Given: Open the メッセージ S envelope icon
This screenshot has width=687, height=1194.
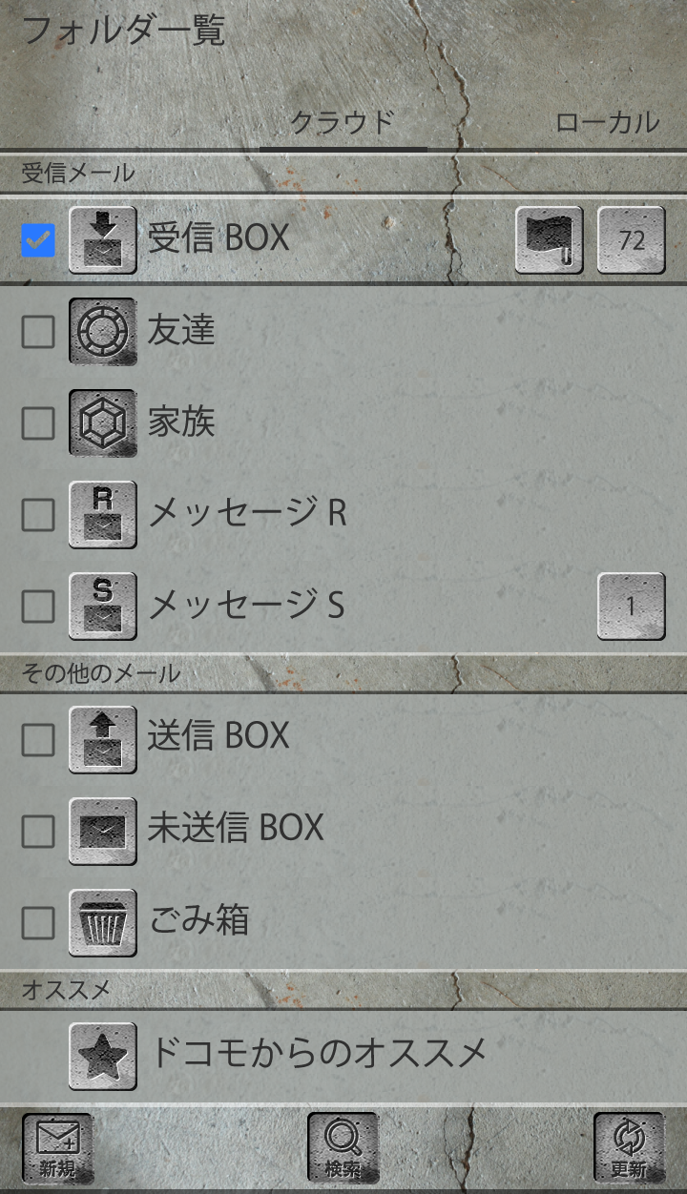Looking at the screenshot, I should 103,606.
